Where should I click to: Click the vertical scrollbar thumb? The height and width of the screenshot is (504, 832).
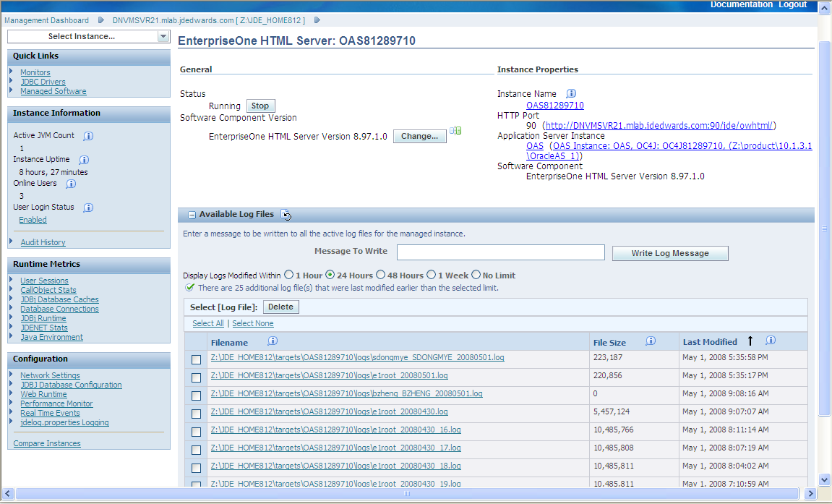pyautogui.click(x=824, y=228)
